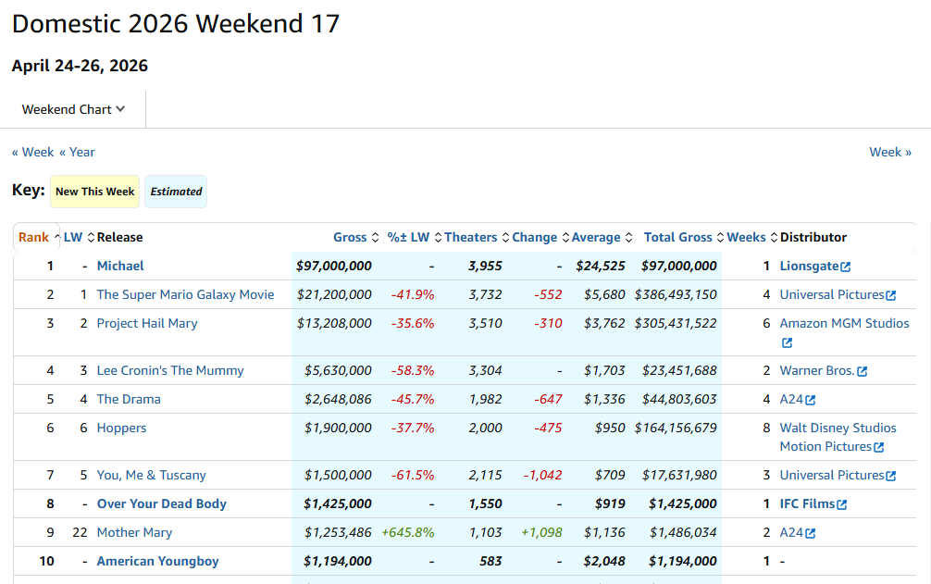Image resolution: width=931 pixels, height=584 pixels.
Task: Open Project Hail Mary release page
Action: pyautogui.click(x=147, y=323)
